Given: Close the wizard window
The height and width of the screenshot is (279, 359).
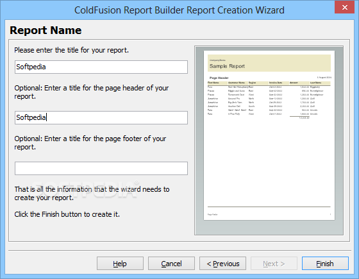Looking at the screenshot, I should coord(345,7).
